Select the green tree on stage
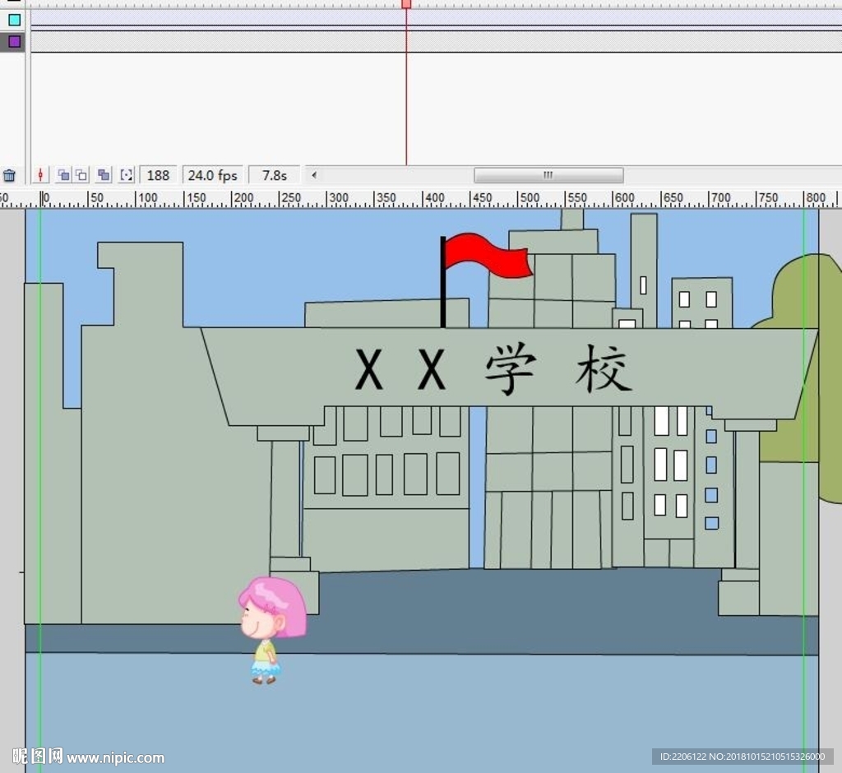 (797, 379)
